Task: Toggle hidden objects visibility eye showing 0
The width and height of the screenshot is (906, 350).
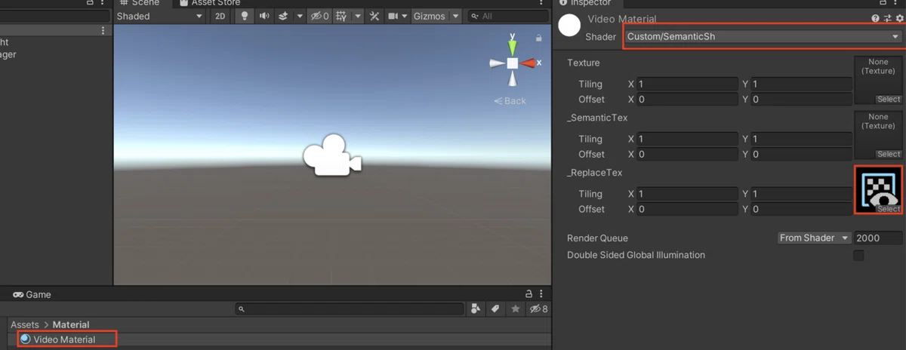Action: [319, 16]
